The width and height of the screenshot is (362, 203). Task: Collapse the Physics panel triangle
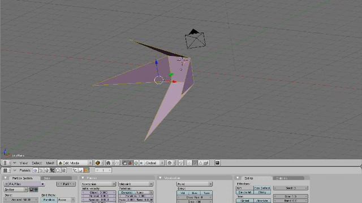83,178
